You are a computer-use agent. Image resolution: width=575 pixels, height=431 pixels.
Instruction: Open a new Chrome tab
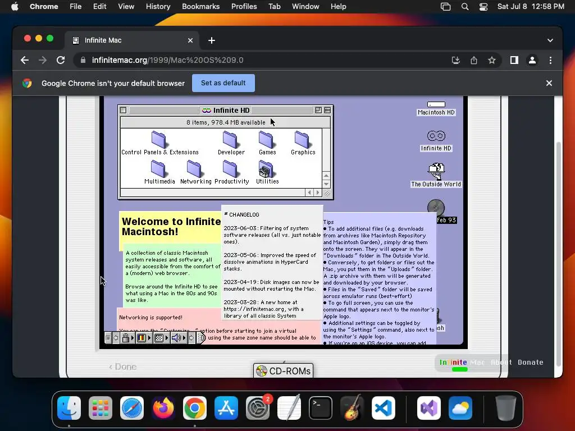pos(212,40)
